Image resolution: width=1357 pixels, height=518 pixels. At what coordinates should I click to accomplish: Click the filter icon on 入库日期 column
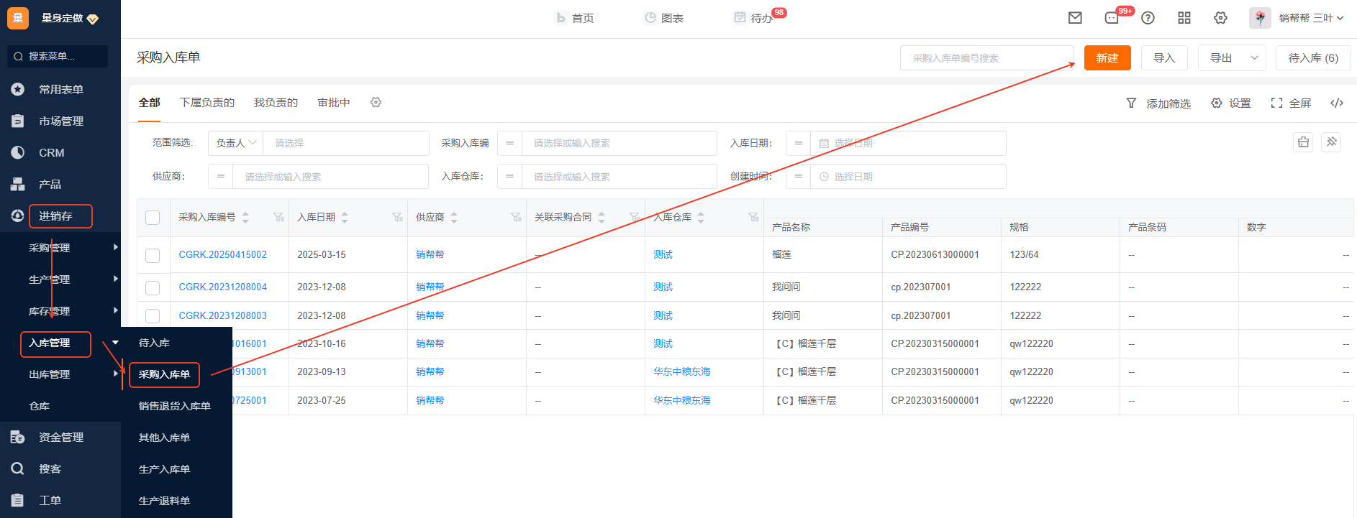point(397,217)
